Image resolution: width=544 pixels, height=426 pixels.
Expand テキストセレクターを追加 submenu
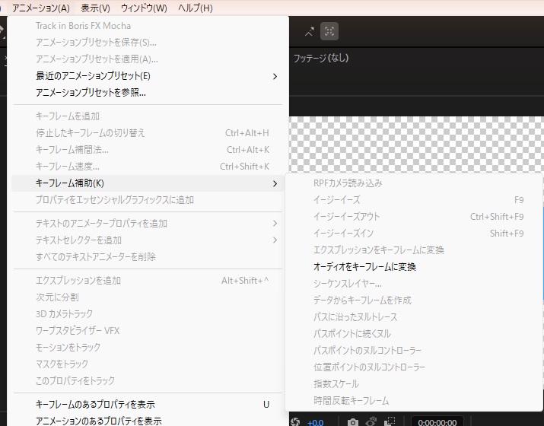148,240
